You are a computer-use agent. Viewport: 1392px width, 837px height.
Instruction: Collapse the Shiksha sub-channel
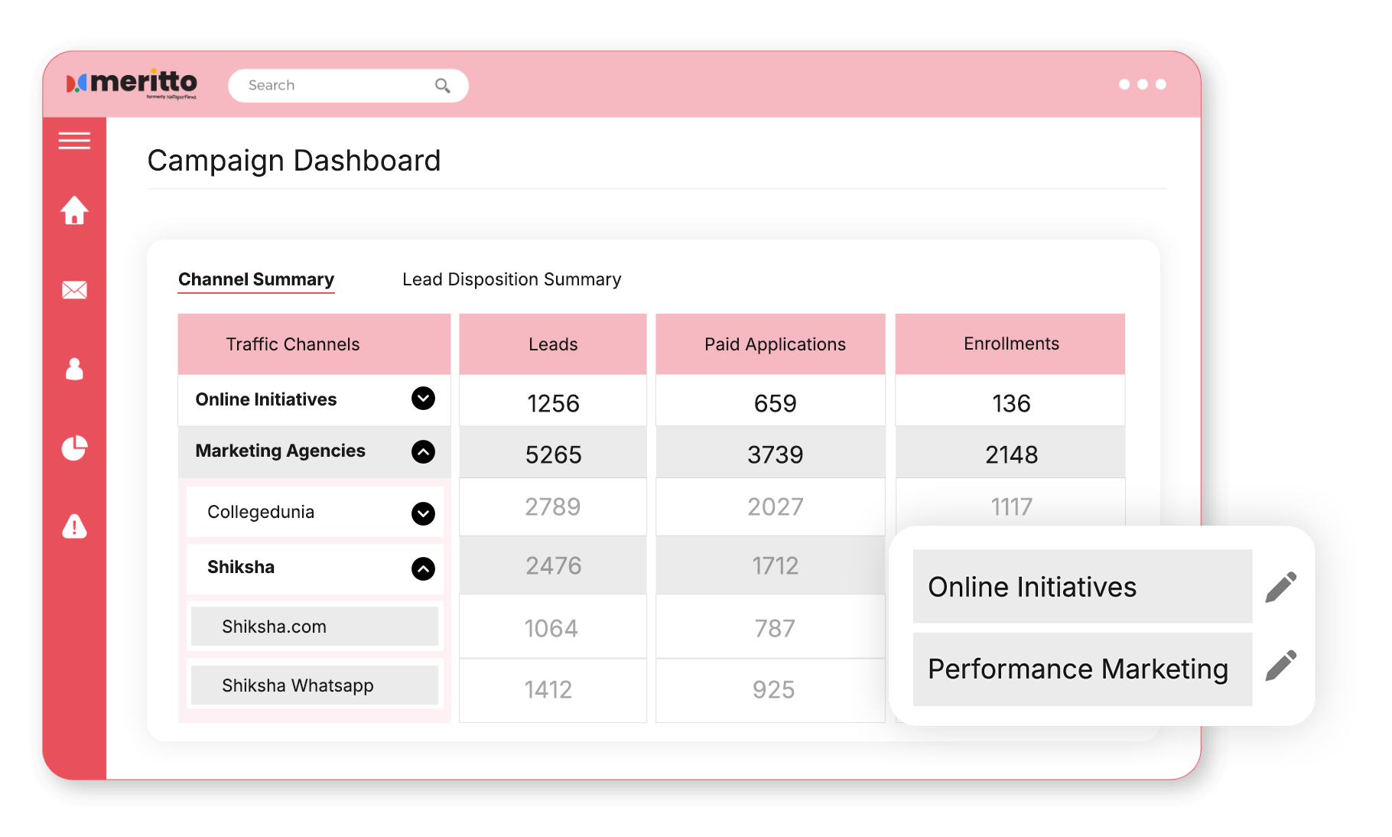point(423,568)
